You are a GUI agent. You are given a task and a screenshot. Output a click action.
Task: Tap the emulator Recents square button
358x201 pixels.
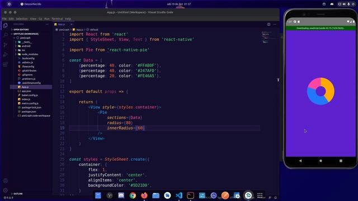click(x=341, y=161)
